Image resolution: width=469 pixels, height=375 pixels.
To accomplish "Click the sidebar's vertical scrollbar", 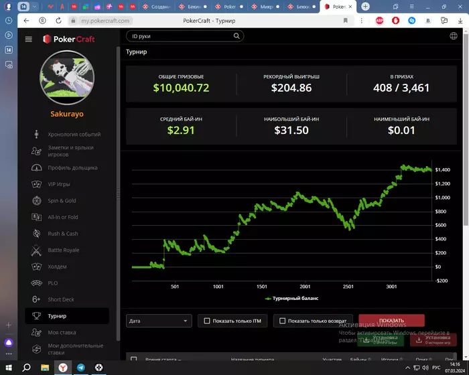I will tap(118, 194).
